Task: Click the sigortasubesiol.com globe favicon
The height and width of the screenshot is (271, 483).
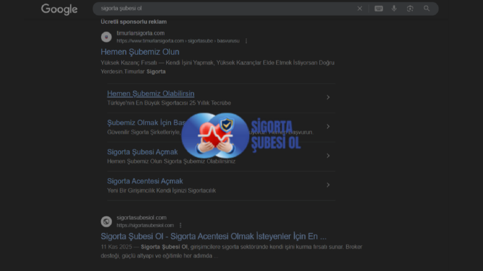Action: pos(106,221)
